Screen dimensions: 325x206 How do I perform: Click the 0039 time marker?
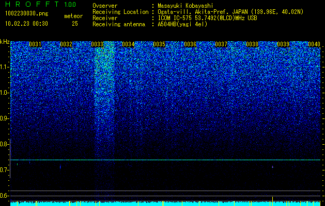283,44
